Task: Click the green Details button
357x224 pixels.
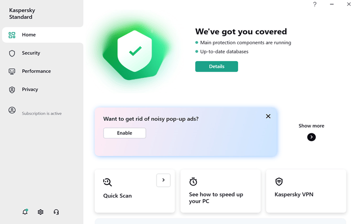Action: [x=217, y=66]
